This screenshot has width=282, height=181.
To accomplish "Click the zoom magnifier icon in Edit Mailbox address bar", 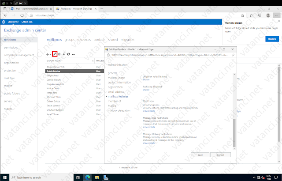I will 233,55.
